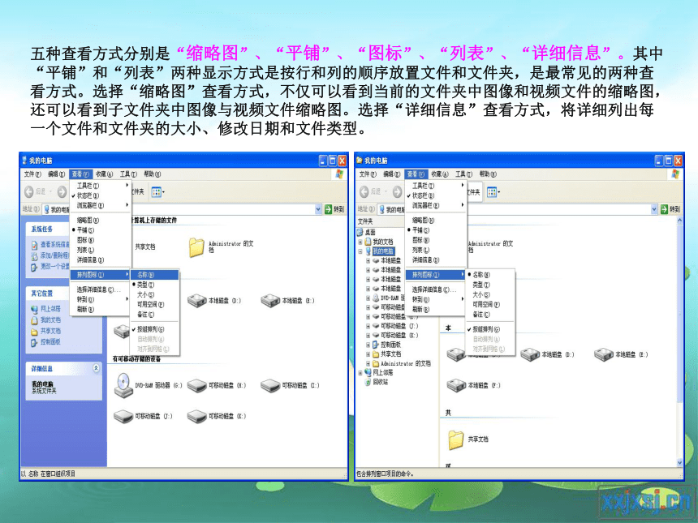Select 类型 sort option in the left window's submenu
The height and width of the screenshot is (523, 698).
coord(155,285)
